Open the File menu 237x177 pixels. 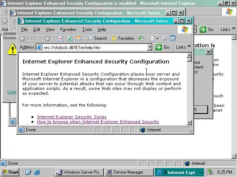24,29
